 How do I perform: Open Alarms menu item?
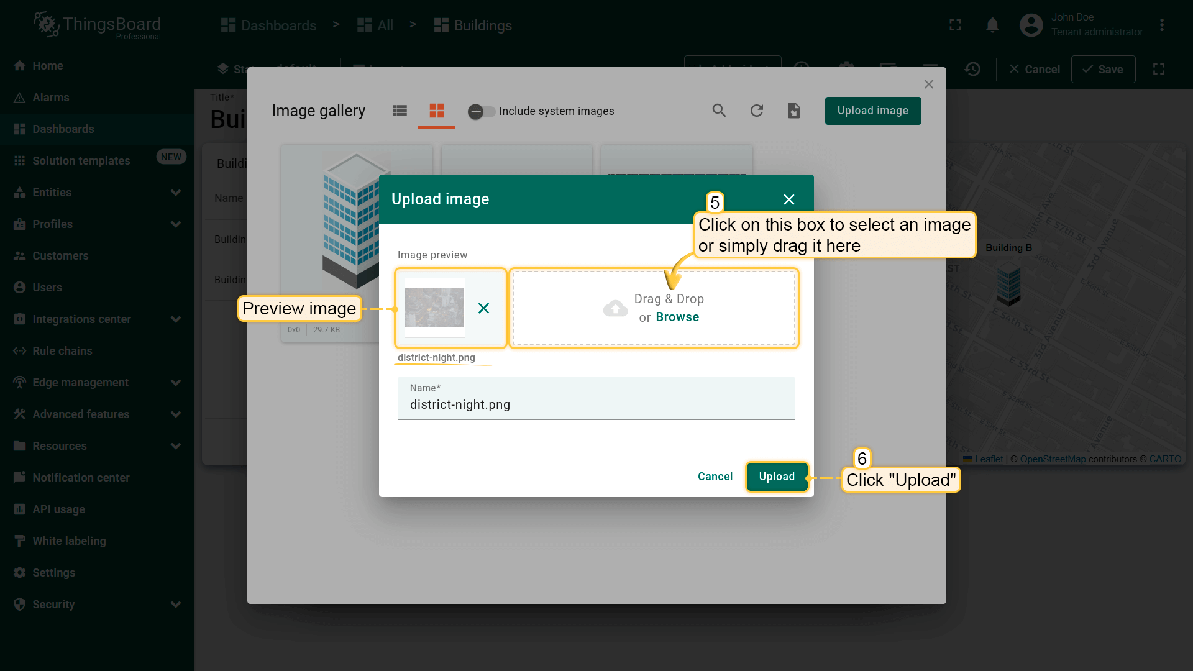pos(51,98)
